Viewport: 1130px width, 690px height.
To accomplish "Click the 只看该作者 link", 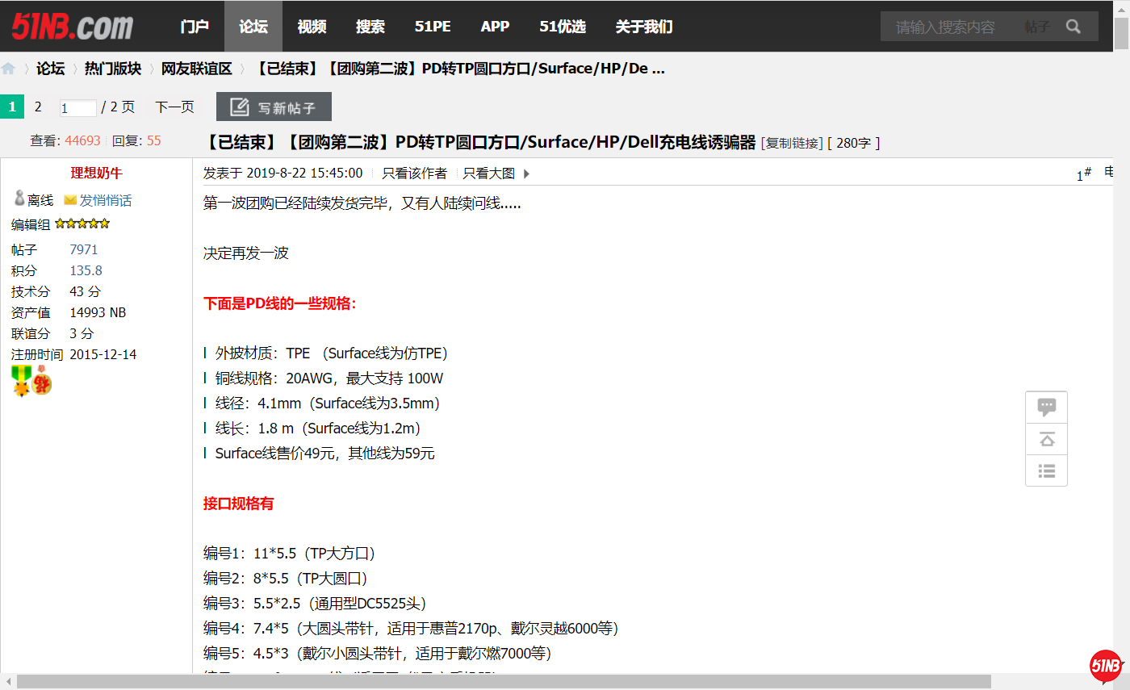I will tap(414, 174).
